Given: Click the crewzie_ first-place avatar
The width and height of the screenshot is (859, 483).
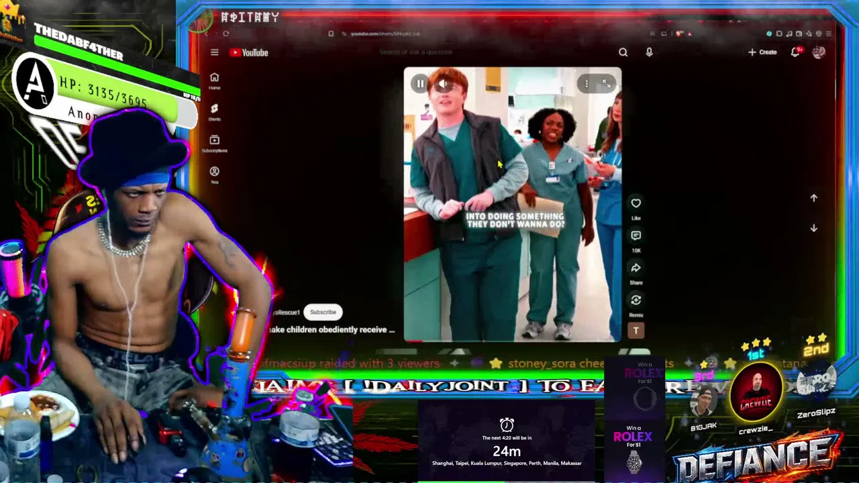Looking at the screenshot, I should coord(756,393).
